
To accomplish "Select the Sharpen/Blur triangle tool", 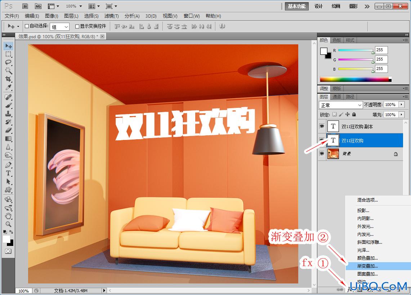I will pos(8,147).
